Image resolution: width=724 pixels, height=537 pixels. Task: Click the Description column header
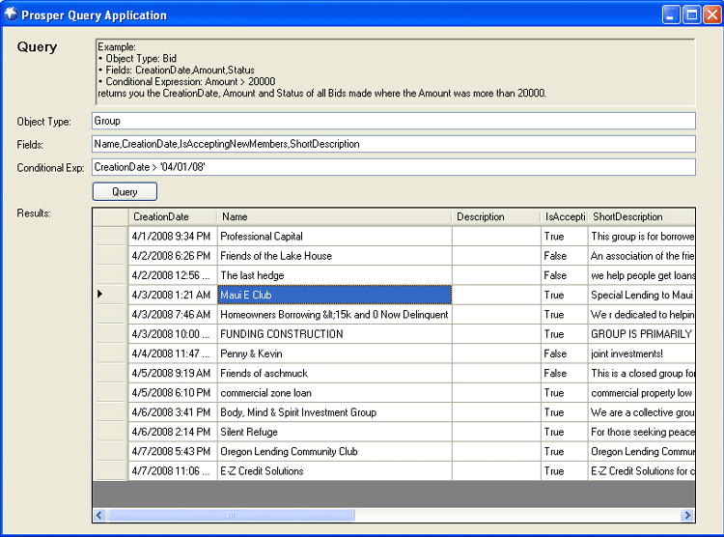tap(495, 216)
